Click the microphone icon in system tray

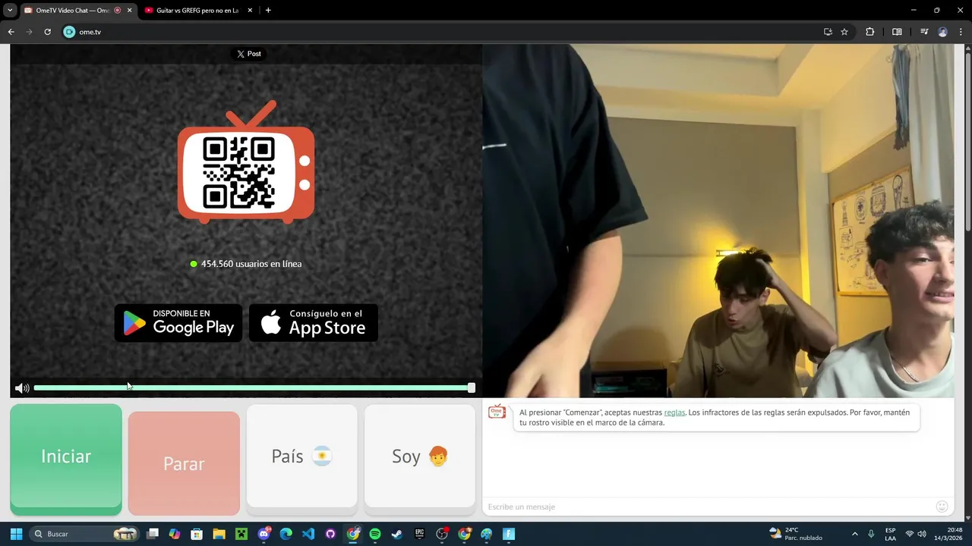[871, 534]
